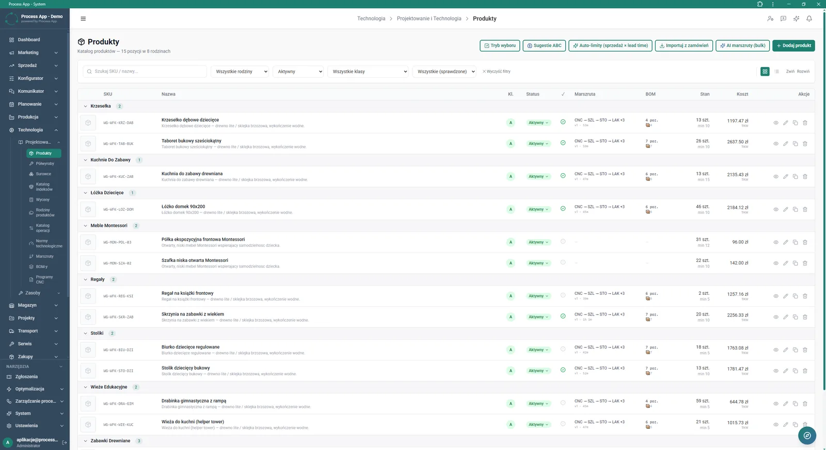Toggle verified checkmark for Krzesełko dębowe dziecięce
826x450 pixels.
click(563, 122)
